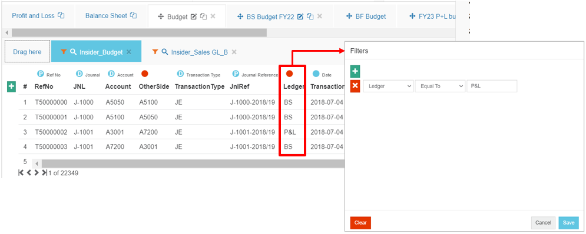Click the RefNo column header
The width and height of the screenshot is (586, 234).
(44, 86)
